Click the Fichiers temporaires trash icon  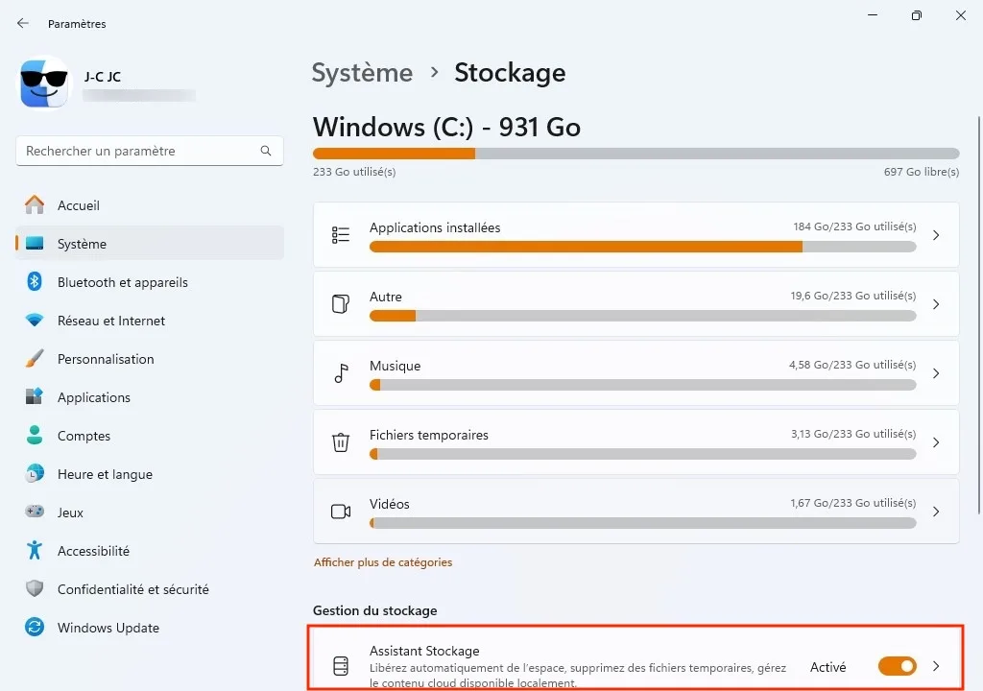(x=341, y=442)
